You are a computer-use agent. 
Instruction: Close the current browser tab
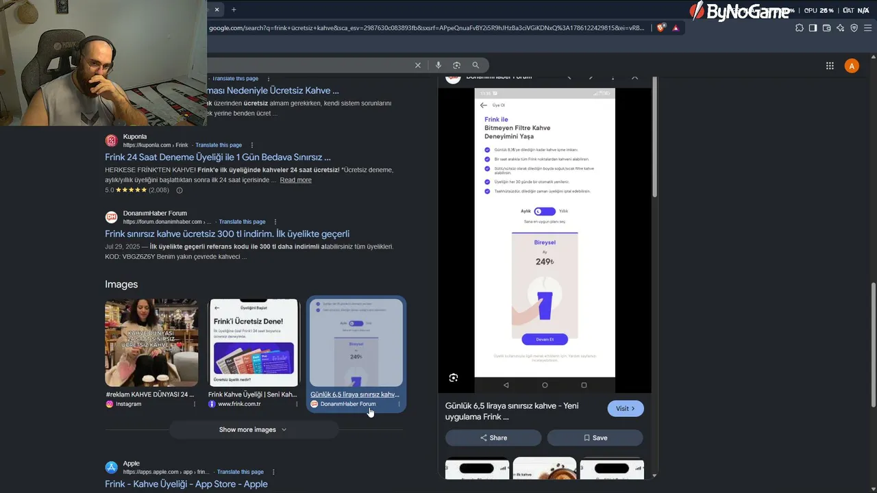217,10
